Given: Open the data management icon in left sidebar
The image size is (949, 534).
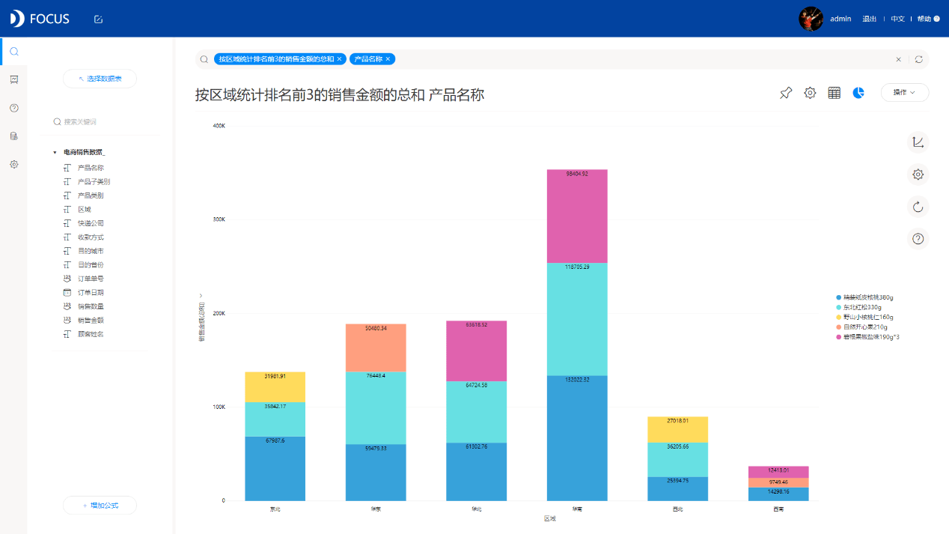Looking at the screenshot, I should tap(13, 136).
